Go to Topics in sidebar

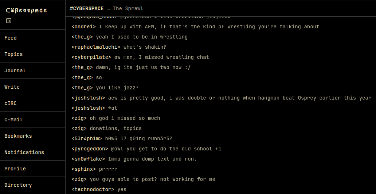click(13, 54)
